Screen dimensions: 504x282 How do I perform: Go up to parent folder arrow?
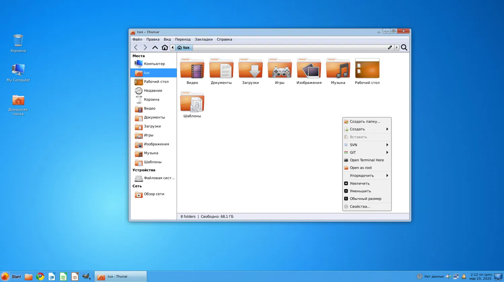[x=155, y=48]
